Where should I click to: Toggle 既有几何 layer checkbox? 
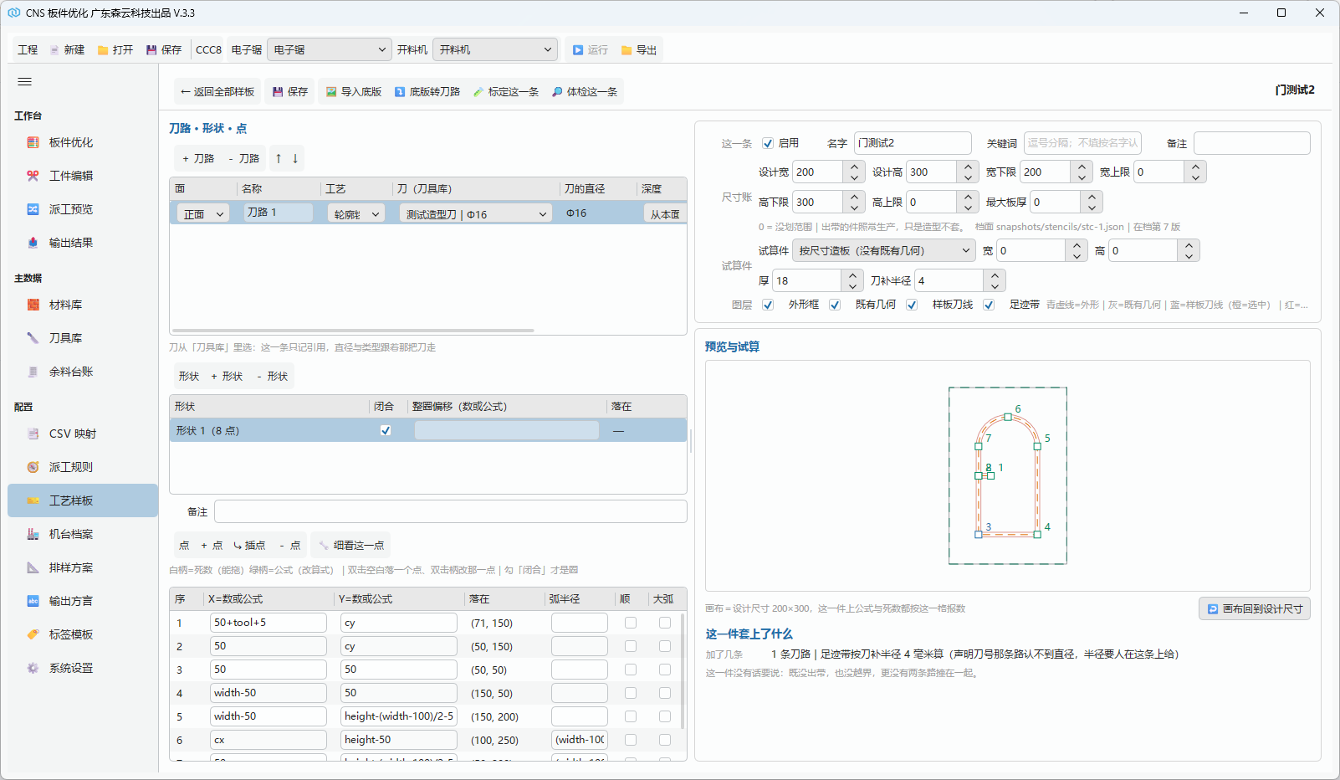tap(835, 305)
